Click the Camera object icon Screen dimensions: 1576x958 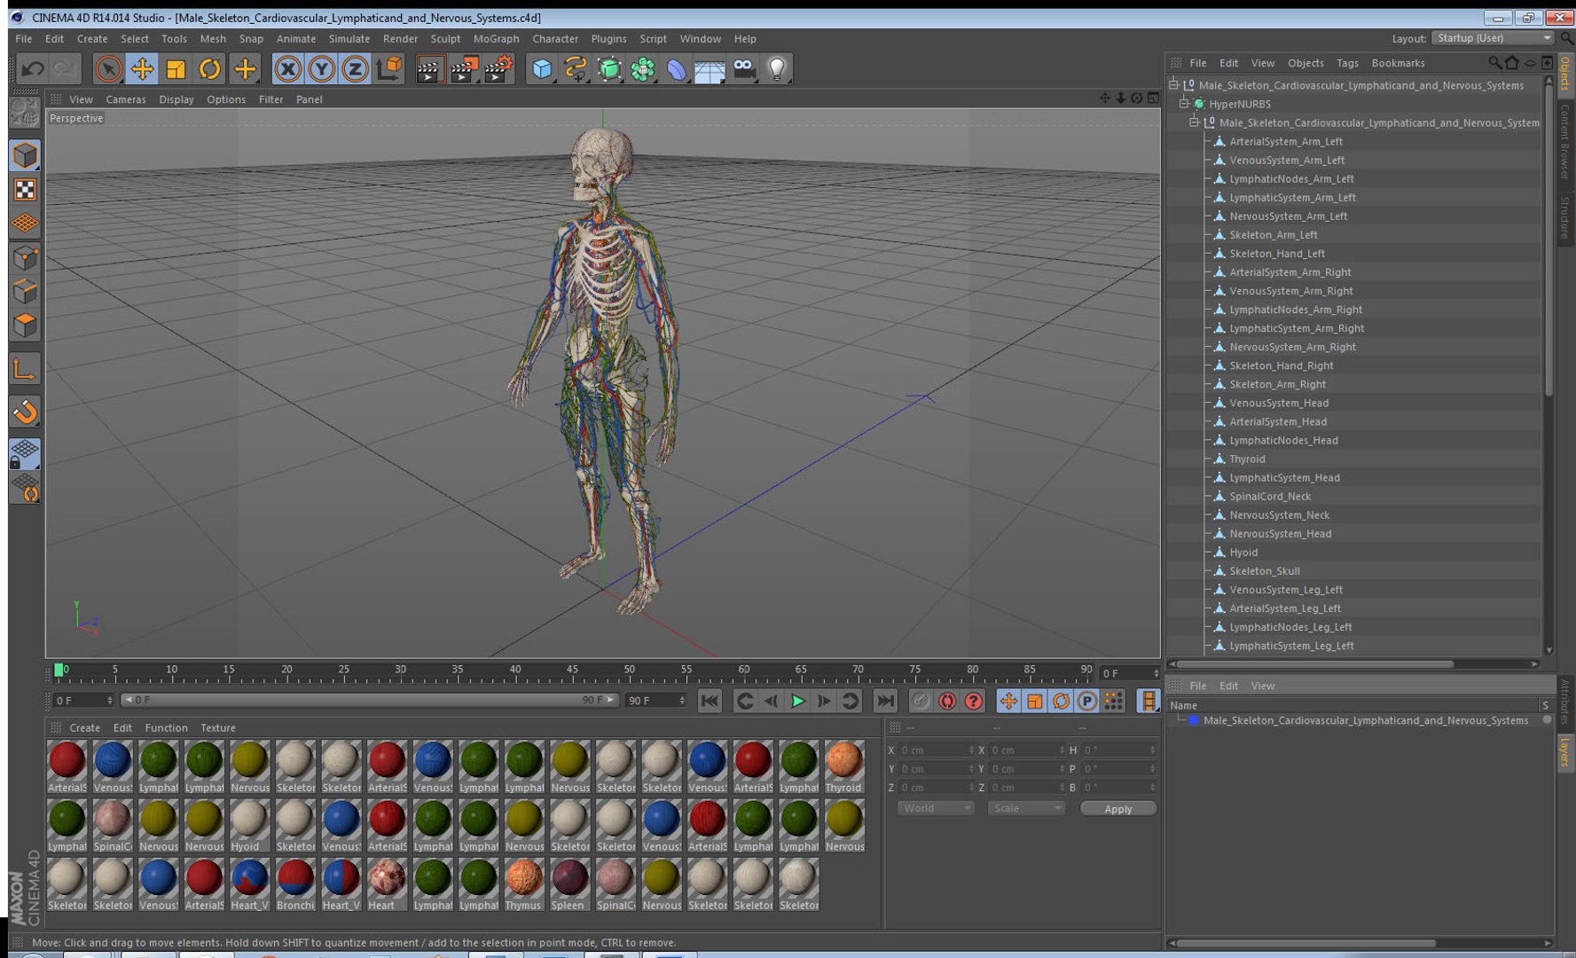tap(744, 69)
